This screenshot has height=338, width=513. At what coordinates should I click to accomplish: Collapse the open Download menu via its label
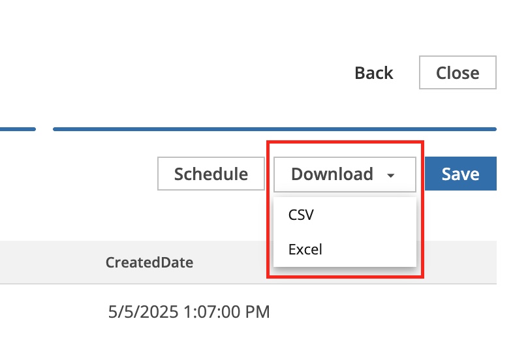pos(332,174)
